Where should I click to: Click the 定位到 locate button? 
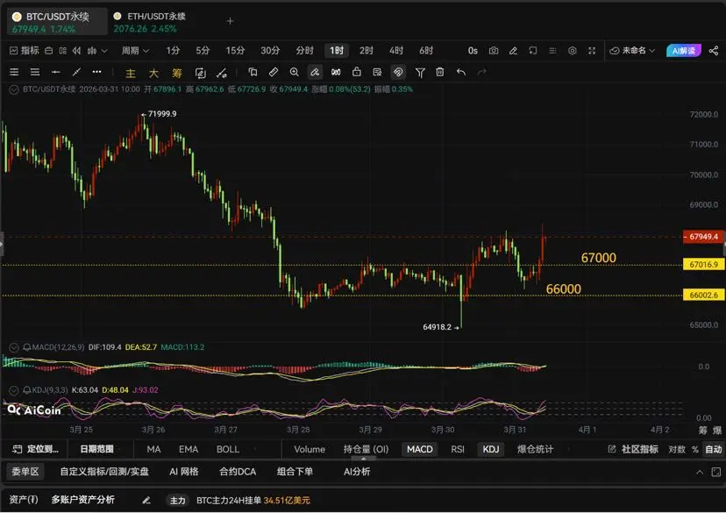pyautogui.click(x=36, y=449)
